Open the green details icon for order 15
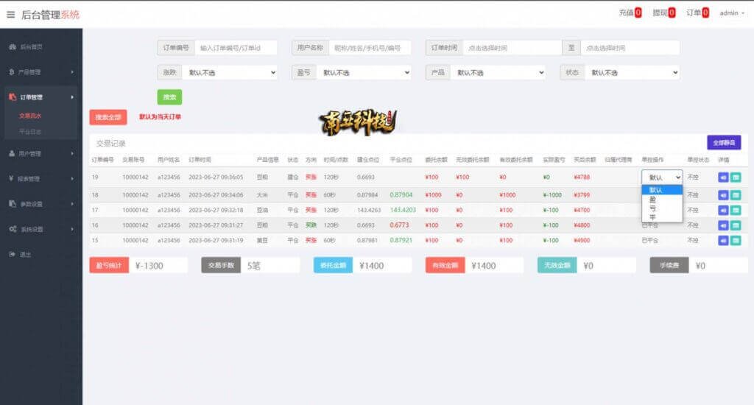This screenshot has height=405, width=754. tap(735, 241)
